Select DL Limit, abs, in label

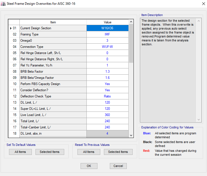click(53, 133)
